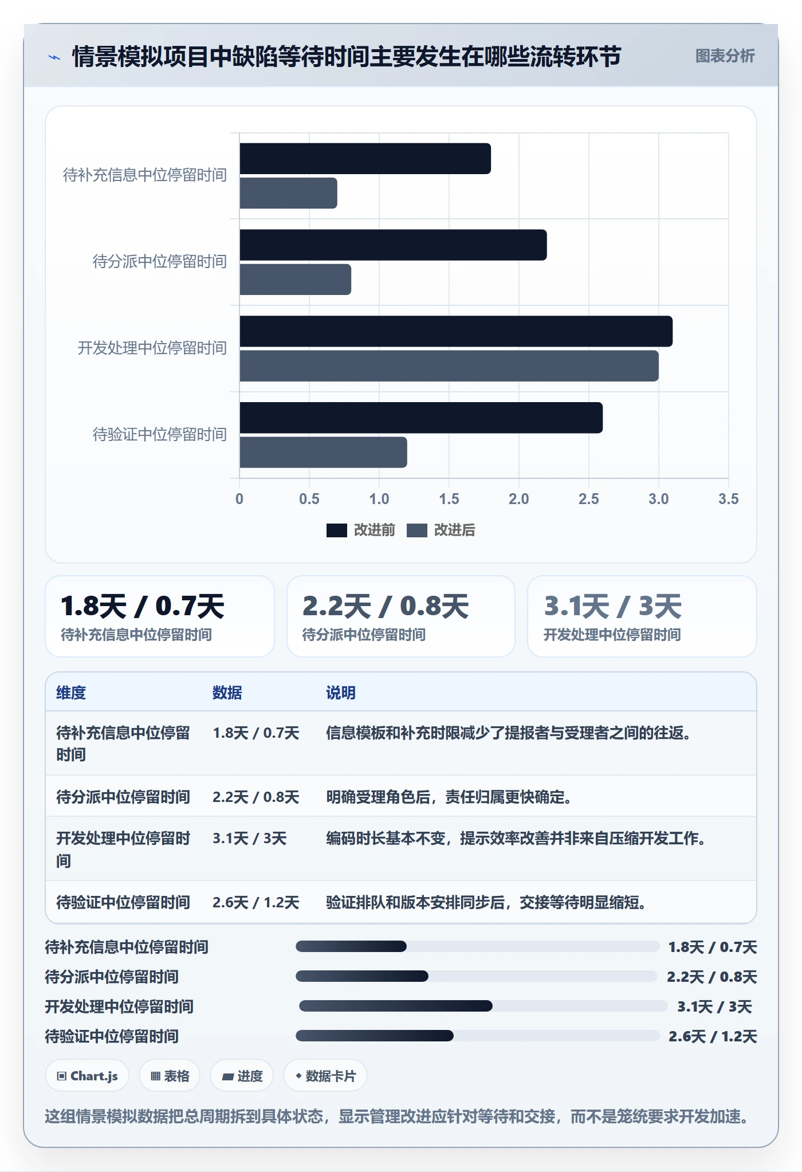Select the 2.2天 / 0.8天 data card
Viewport: 802px width, 1172px height.
[401, 616]
